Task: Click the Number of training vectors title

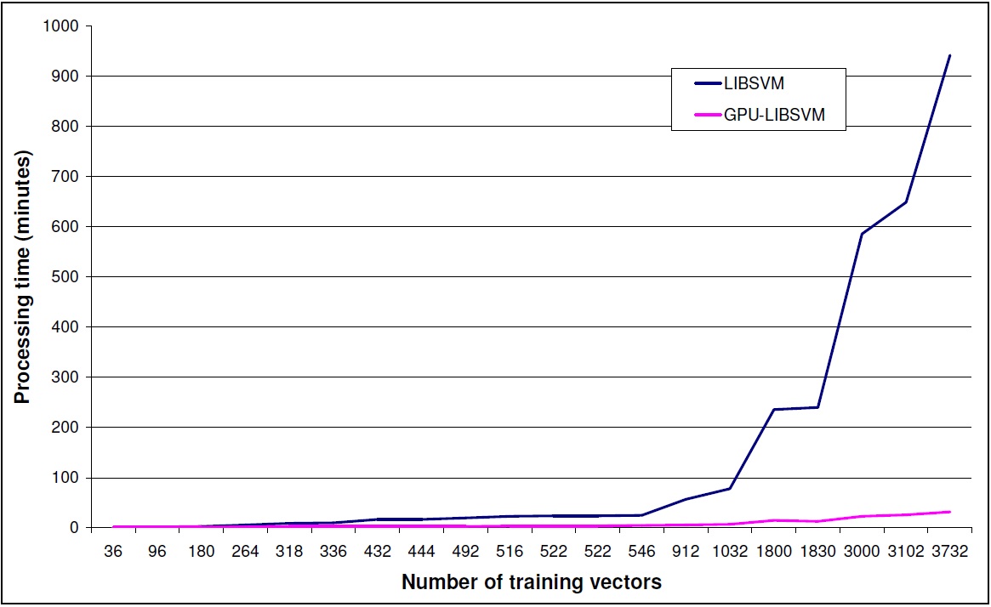Action: 532,583
